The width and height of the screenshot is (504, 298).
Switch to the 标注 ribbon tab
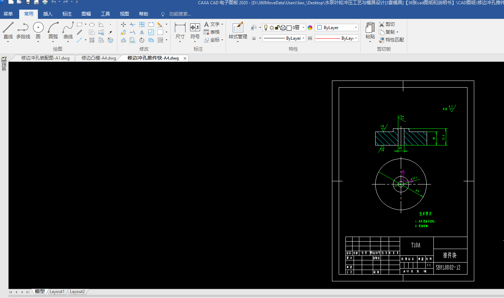67,14
